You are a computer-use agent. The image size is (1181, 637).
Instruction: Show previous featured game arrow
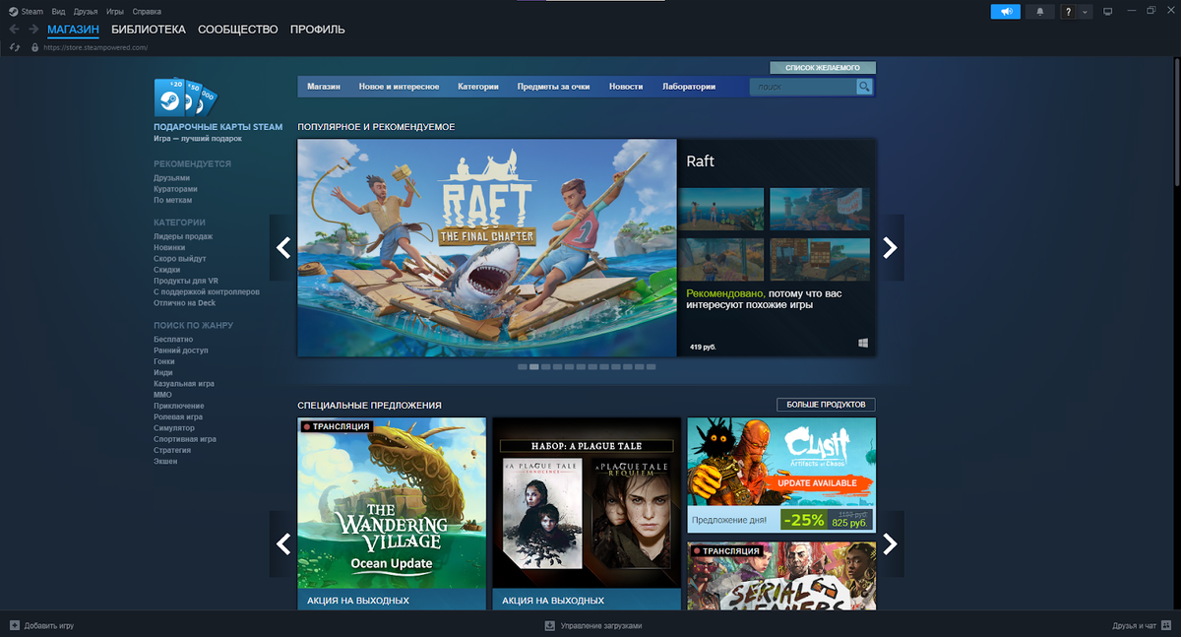282,248
